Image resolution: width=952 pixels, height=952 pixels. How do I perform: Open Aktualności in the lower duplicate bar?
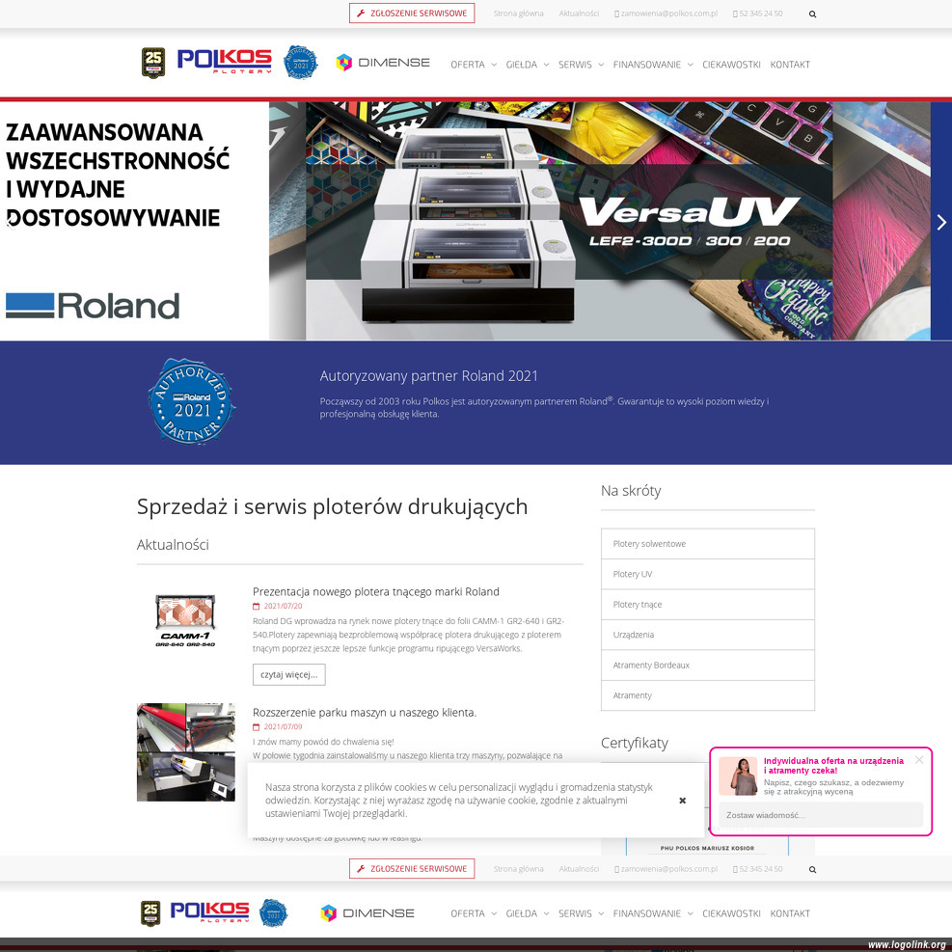pyautogui.click(x=579, y=869)
